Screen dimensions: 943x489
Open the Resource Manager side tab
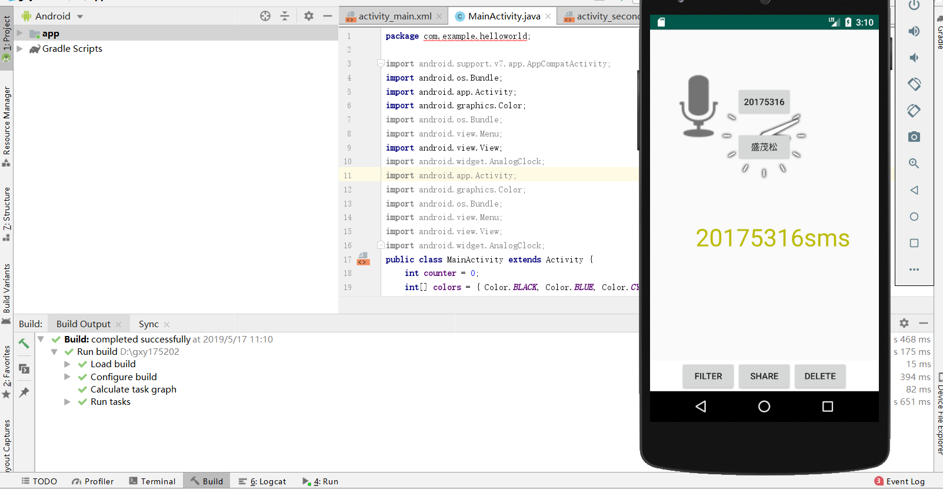(x=6, y=126)
